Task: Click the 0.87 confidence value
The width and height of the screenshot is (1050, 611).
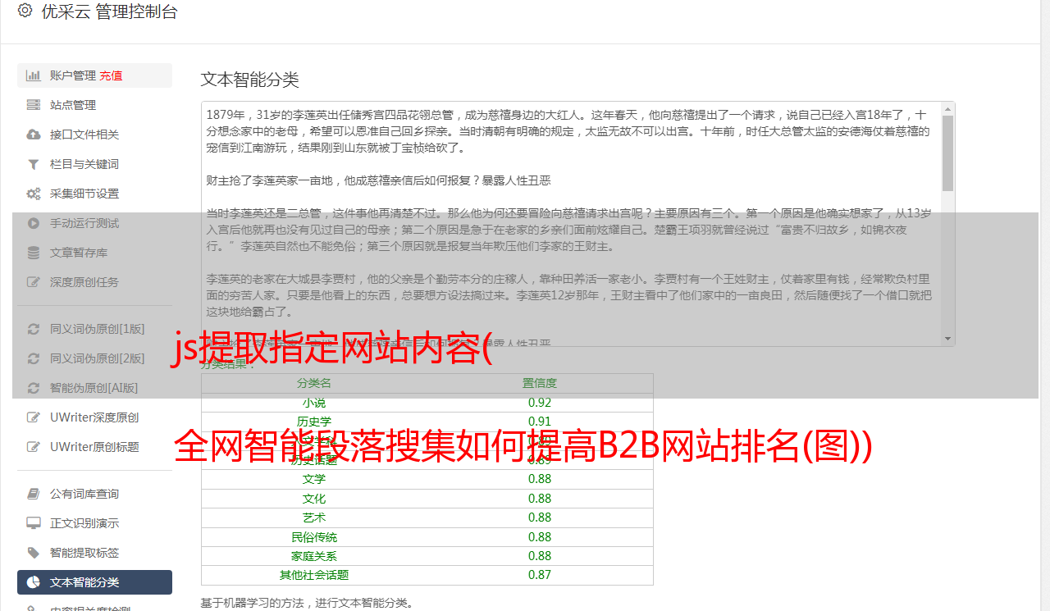Action: (540, 575)
